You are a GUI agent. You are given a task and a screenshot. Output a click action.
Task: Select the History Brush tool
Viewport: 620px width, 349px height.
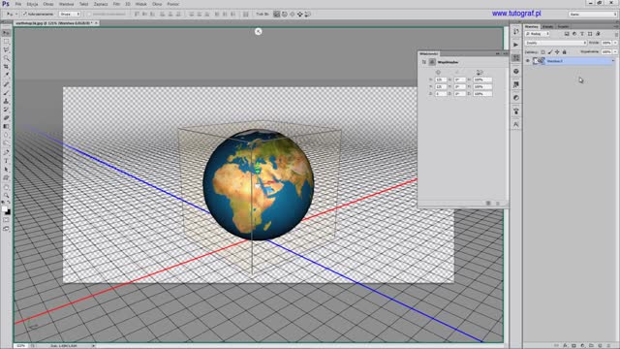(x=6, y=110)
